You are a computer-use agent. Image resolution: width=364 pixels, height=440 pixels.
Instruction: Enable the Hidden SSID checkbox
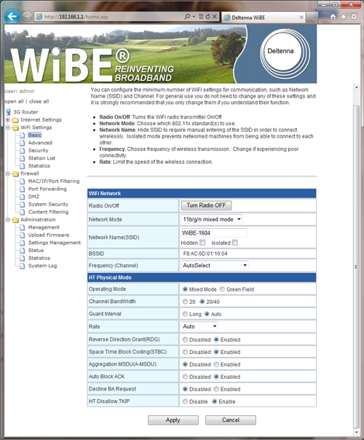click(x=202, y=243)
